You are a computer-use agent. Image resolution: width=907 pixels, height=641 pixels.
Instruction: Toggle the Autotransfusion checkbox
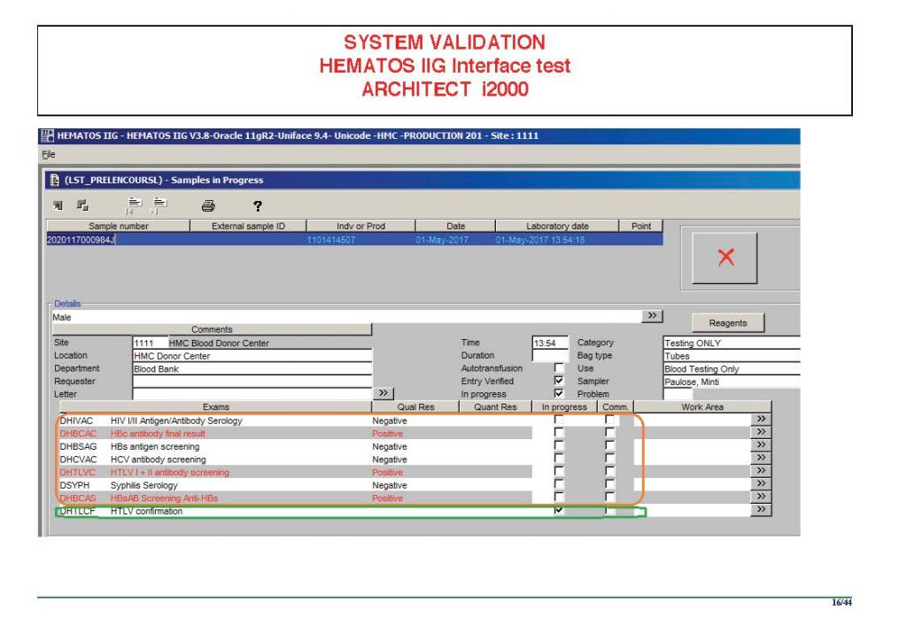558,368
